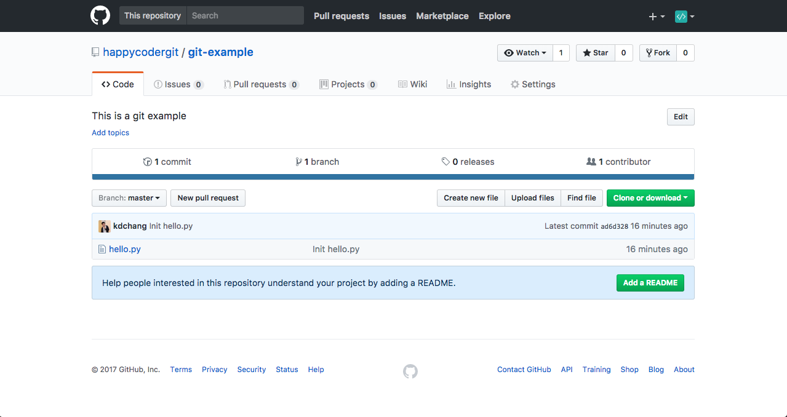
Task: Click the file icon next to hello.py
Action: (102, 249)
